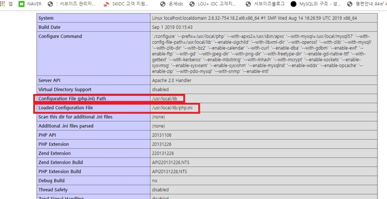Click the Loaded Configuration File label
The height and width of the screenshot is (199, 387).
click(x=65, y=108)
